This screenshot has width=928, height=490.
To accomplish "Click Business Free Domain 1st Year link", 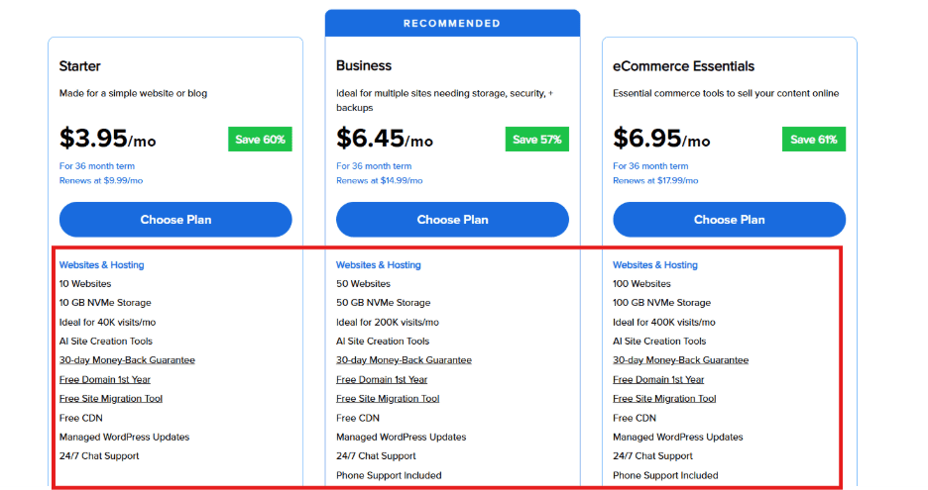I will pyautogui.click(x=382, y=379).
